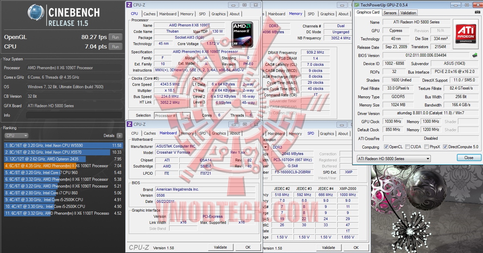Select ranking row Xeon CPU X5570
This screenshot has width=483, height=253.
[63, 152]
